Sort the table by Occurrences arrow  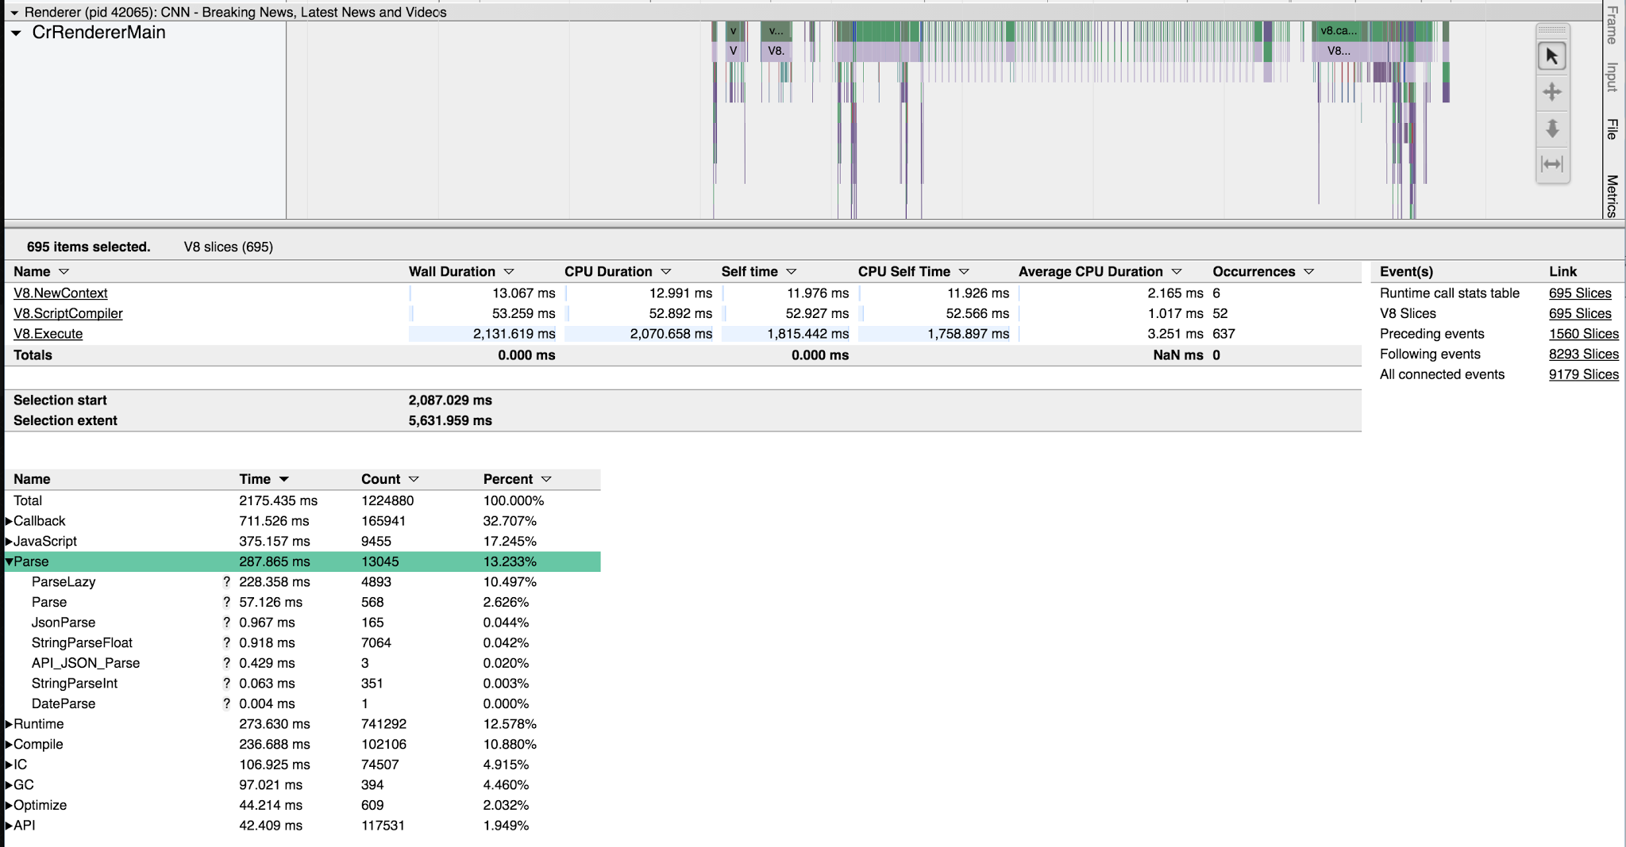point(1308,272)
